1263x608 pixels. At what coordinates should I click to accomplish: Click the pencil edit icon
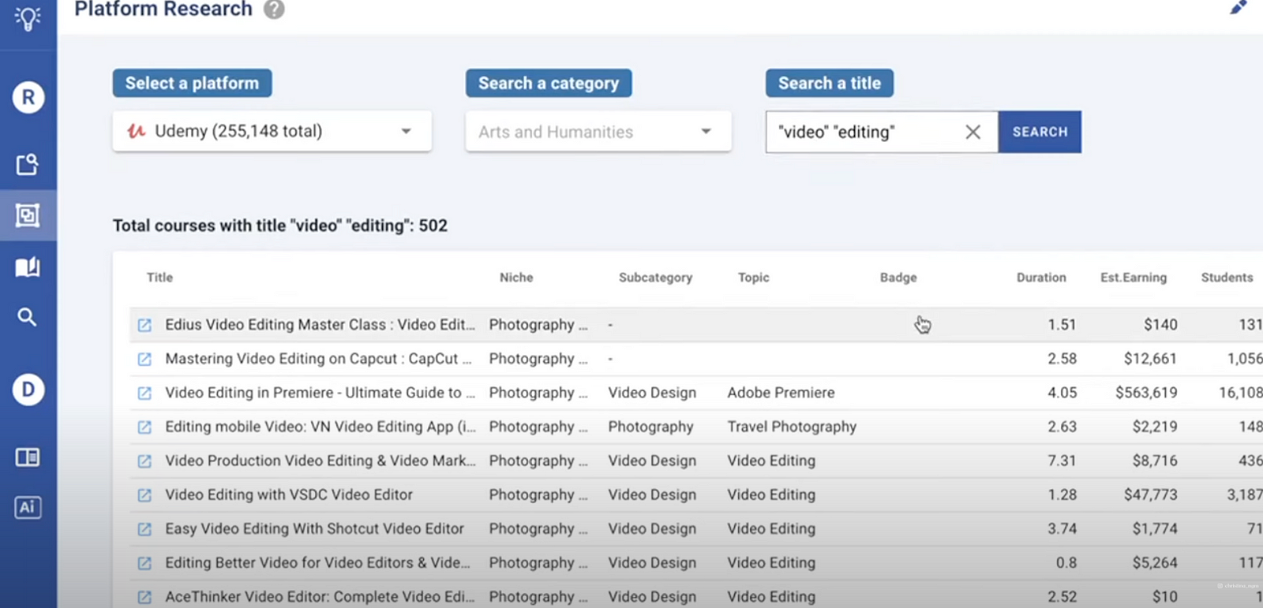click(x=1238, y=8)
